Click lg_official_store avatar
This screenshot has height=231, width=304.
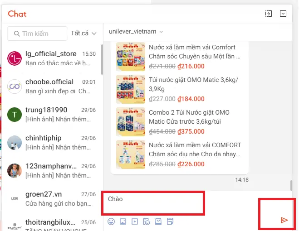[15, 58]
